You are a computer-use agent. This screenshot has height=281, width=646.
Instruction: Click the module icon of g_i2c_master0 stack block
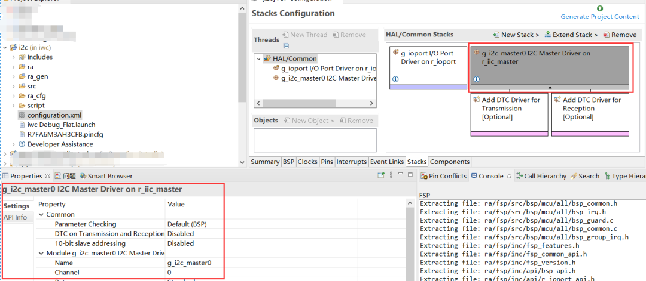click(x=477, y=53)
